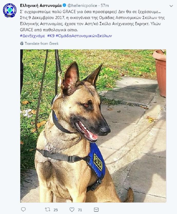Click the Hellenic Police profile avatar
The height and width of the screenshot is (214, 177).
9,10
